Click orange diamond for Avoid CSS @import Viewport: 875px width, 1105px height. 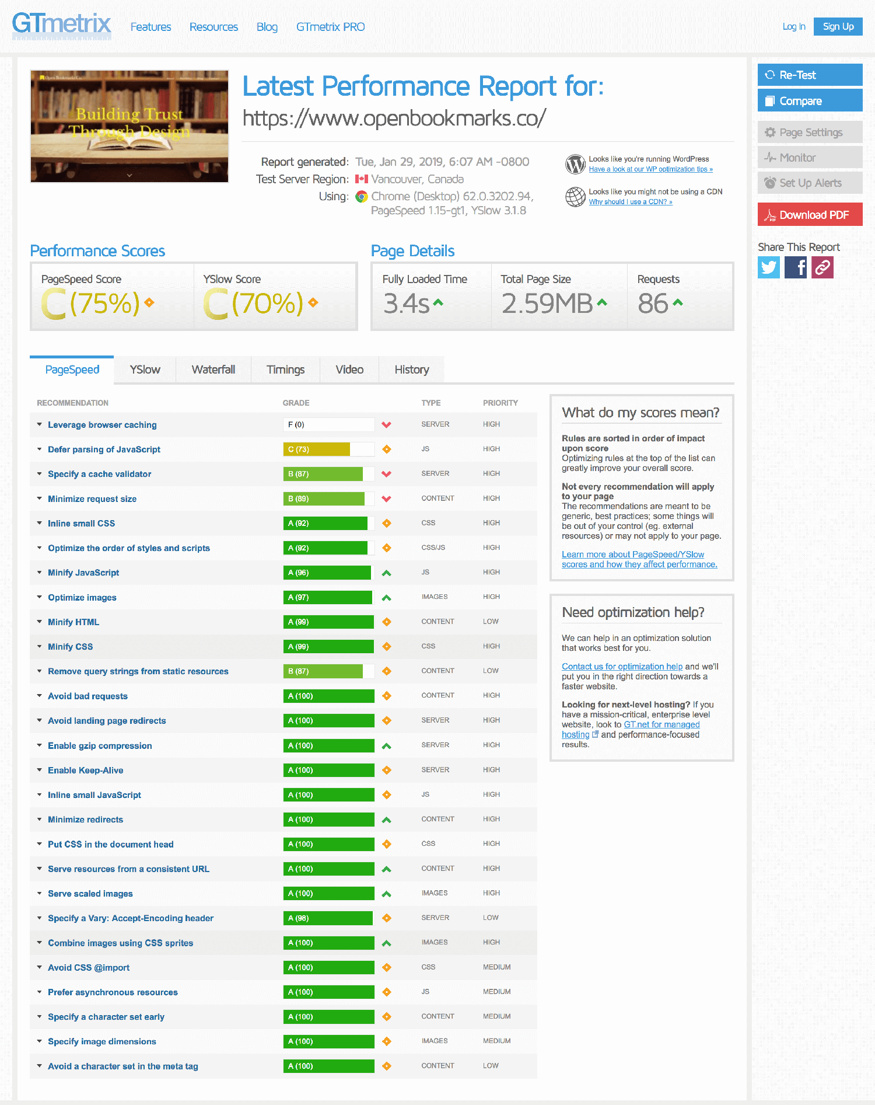tap(386, 968)
